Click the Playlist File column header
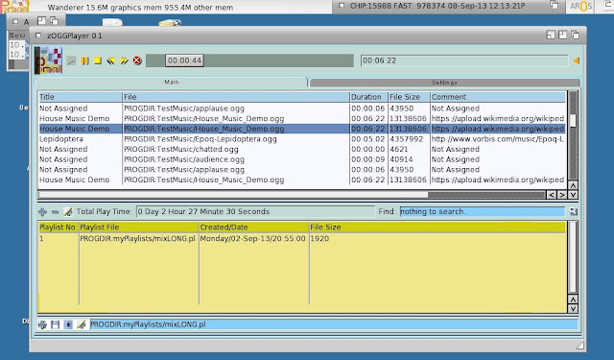Image resolution: width=614 pixels, height=360 pixels. tap(138, 228)
